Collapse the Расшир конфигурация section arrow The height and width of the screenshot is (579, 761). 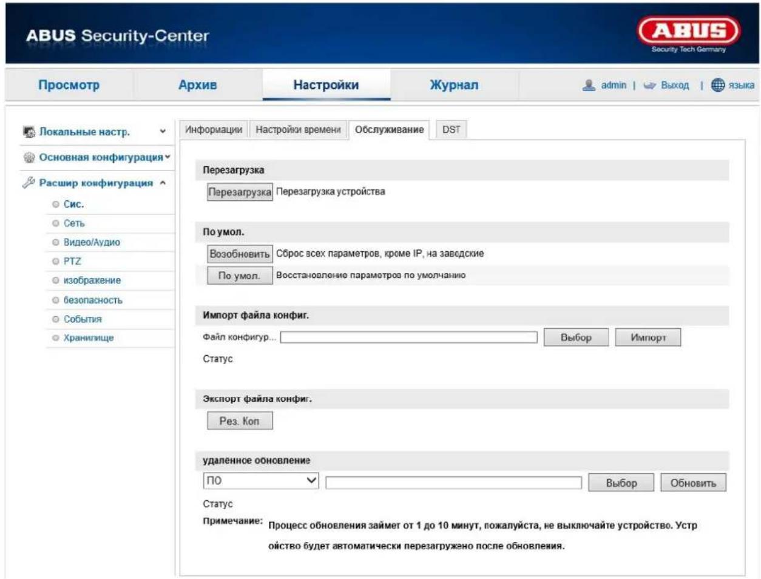(163, 183)
